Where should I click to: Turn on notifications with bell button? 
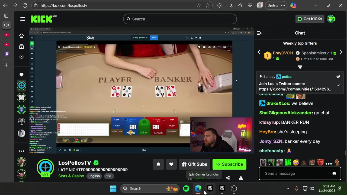click(158, 164)
